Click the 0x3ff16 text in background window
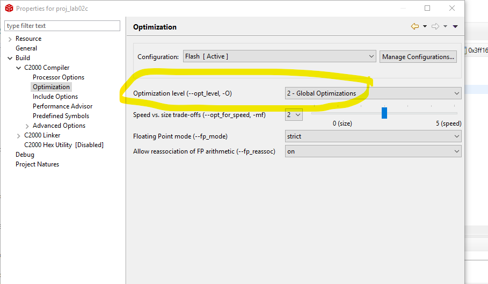This screenshot has height=284, width=488. (x=478, y=50)
